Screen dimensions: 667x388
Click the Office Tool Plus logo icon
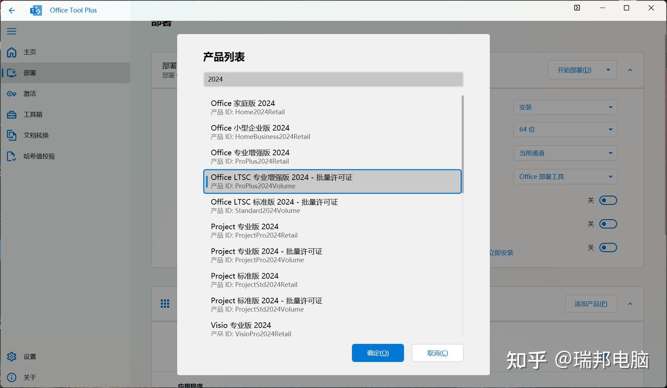[36, 10]
